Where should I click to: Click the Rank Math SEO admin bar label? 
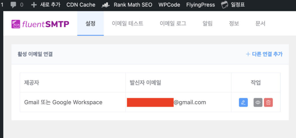click(x=133, y=5)
